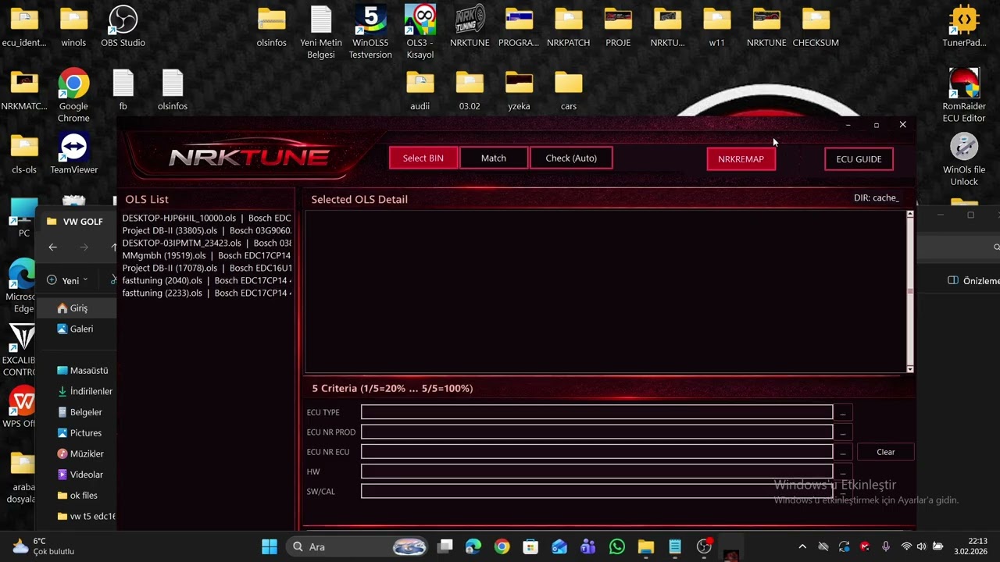Viewport: 1000px width, 562px height.
Task: Select Project DB-II (17078).ols entry
Action: 206,268
